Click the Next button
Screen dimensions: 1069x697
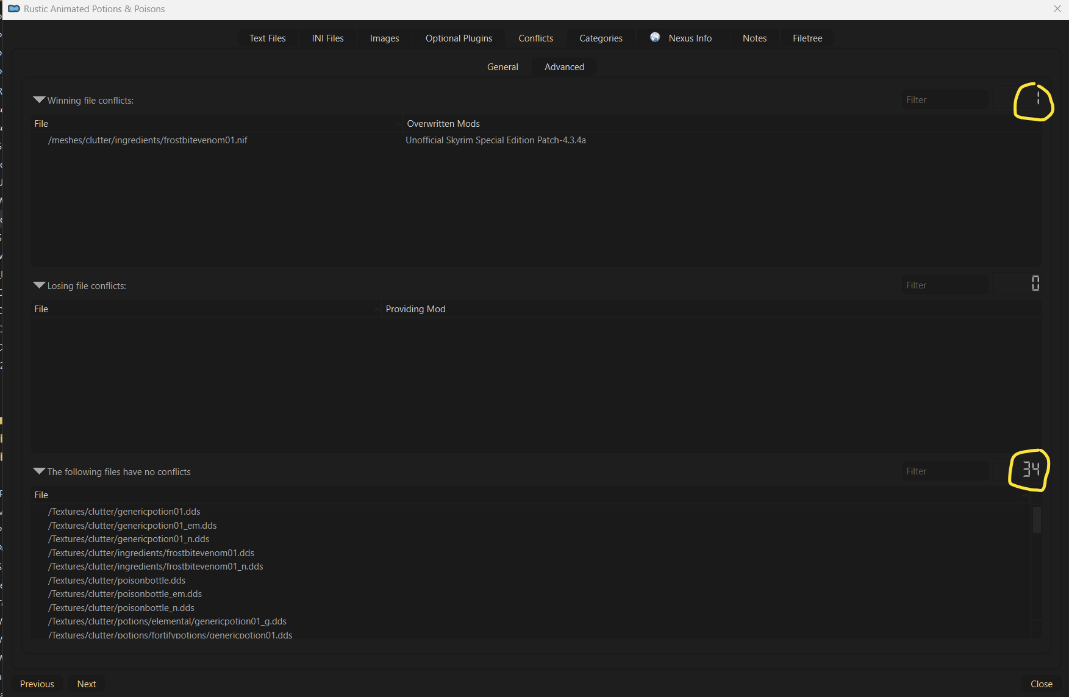coord(87,684)
